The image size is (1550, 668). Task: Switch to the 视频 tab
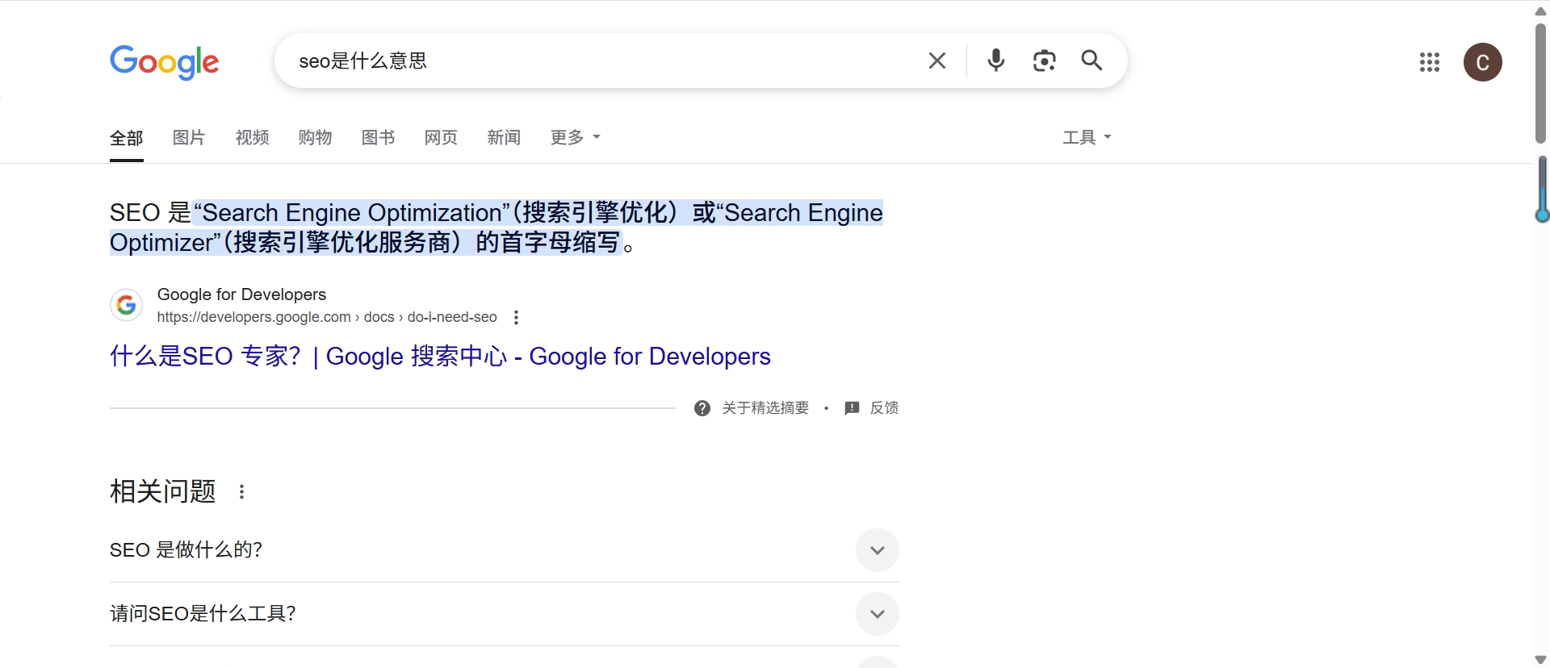point(252,137)
